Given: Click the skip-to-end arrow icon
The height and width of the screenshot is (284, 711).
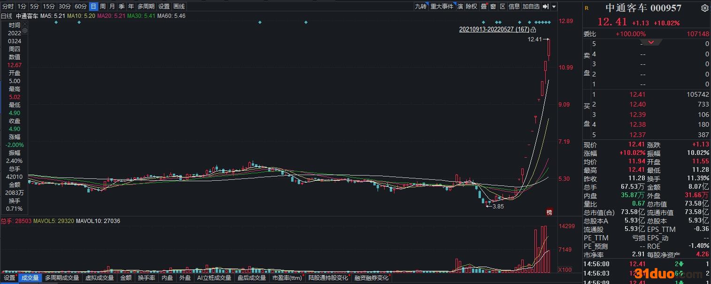Looking at the screenshot, I should coord(546,7).
